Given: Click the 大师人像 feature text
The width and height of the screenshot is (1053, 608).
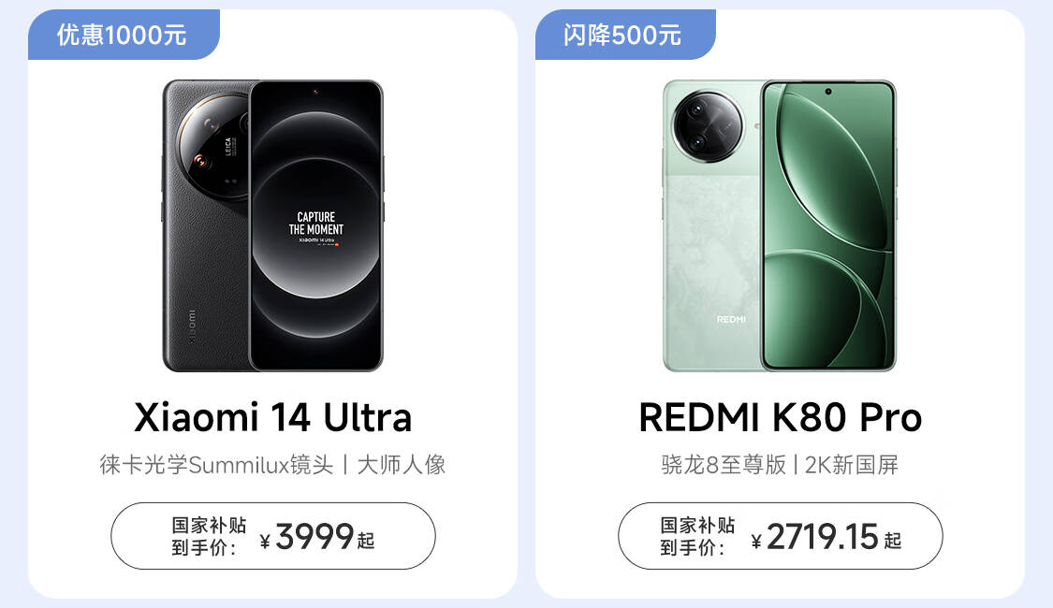Looking at the screenshot, I should tap(402, 464).
